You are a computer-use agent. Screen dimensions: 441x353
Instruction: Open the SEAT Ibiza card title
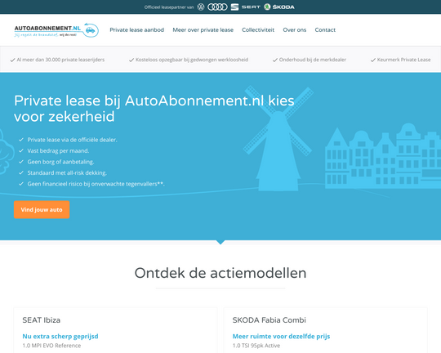click(42, 320)
